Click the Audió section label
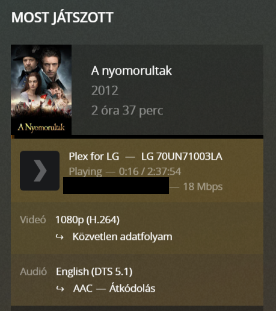276x311 pixels. [33, 271]
